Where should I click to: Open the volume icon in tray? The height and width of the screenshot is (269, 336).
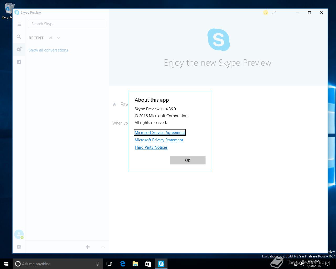pyautogui.click(x=302, y=264)
